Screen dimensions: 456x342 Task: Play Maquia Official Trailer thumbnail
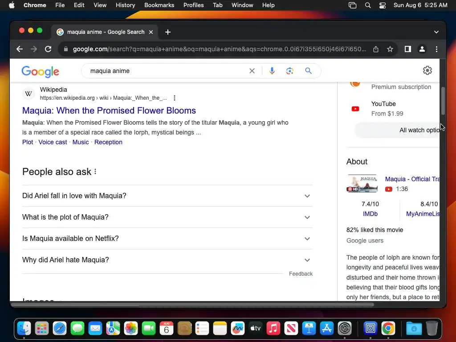point(362,183)
